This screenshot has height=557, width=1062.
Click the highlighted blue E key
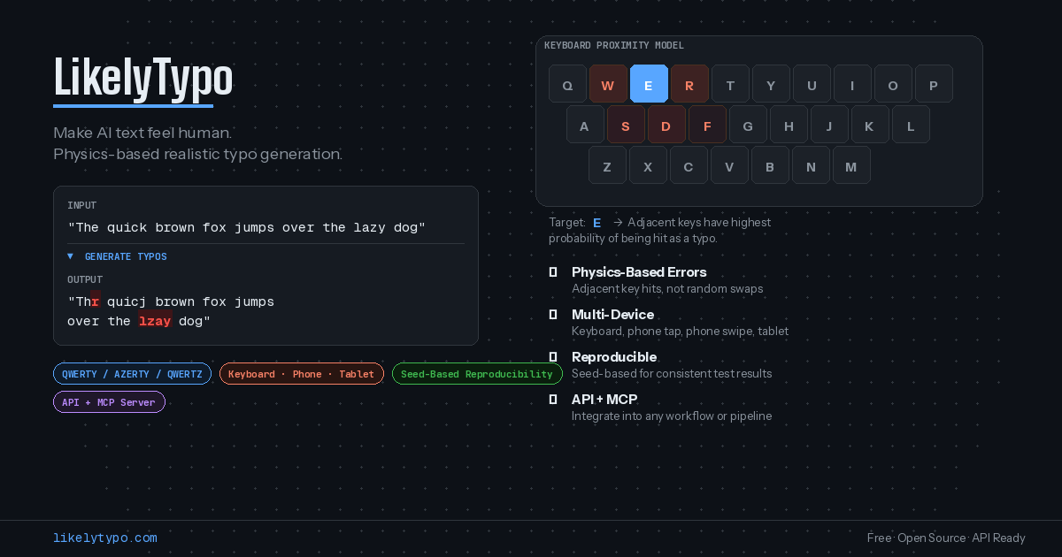tap(649, 84)
